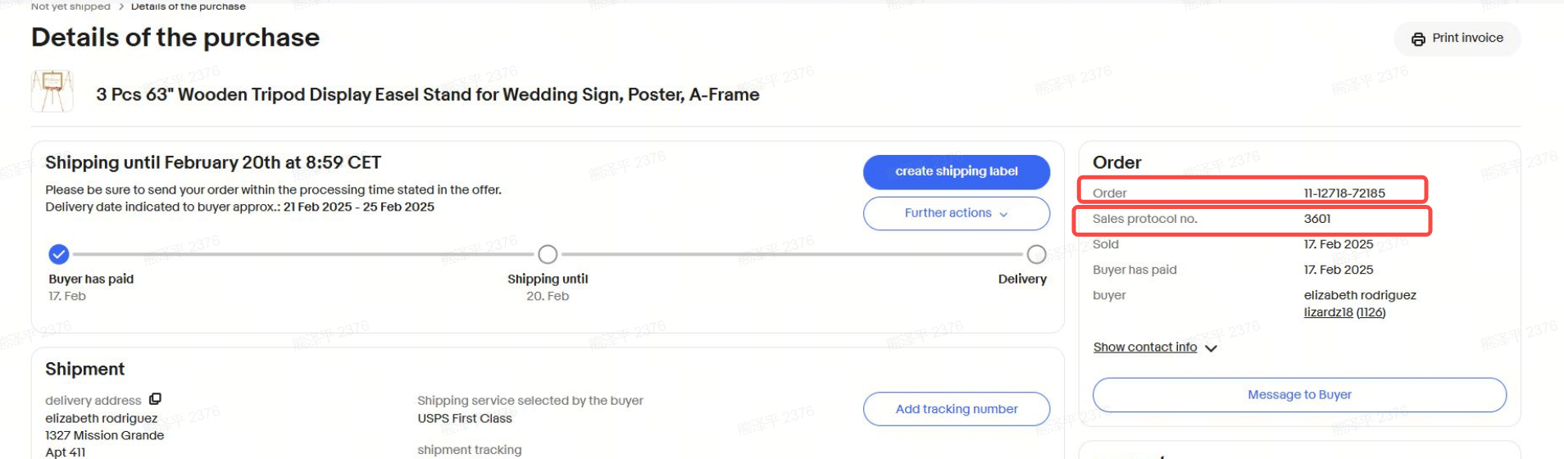Click the printer icon beside Print invoice

point(1418,39)
